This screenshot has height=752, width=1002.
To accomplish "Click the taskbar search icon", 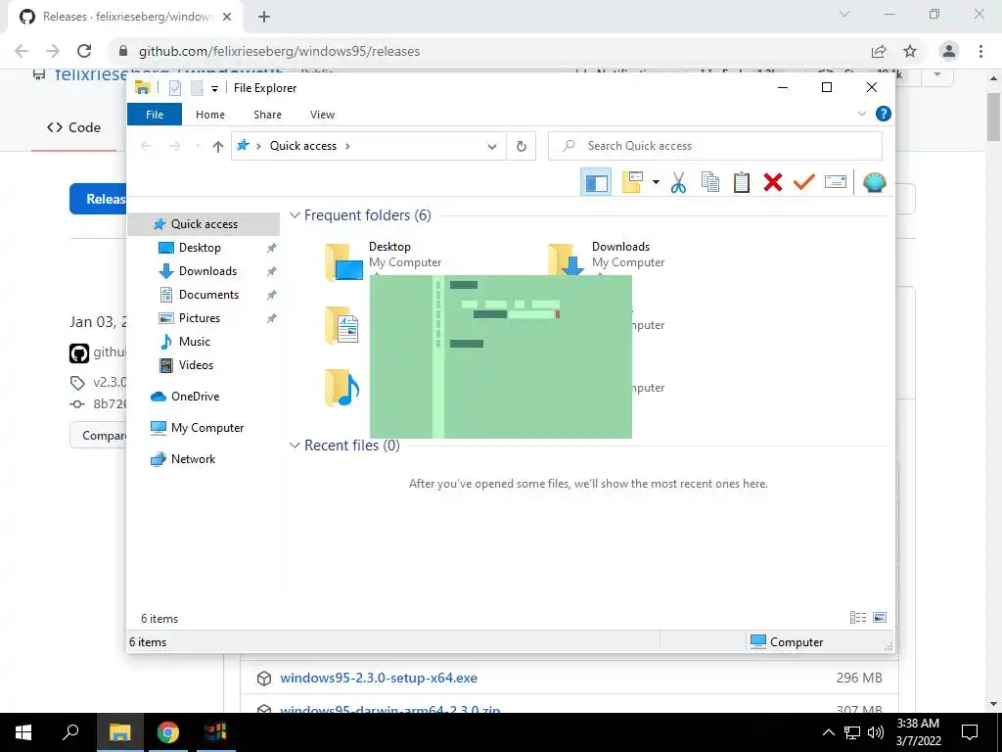I will (70, 732).
